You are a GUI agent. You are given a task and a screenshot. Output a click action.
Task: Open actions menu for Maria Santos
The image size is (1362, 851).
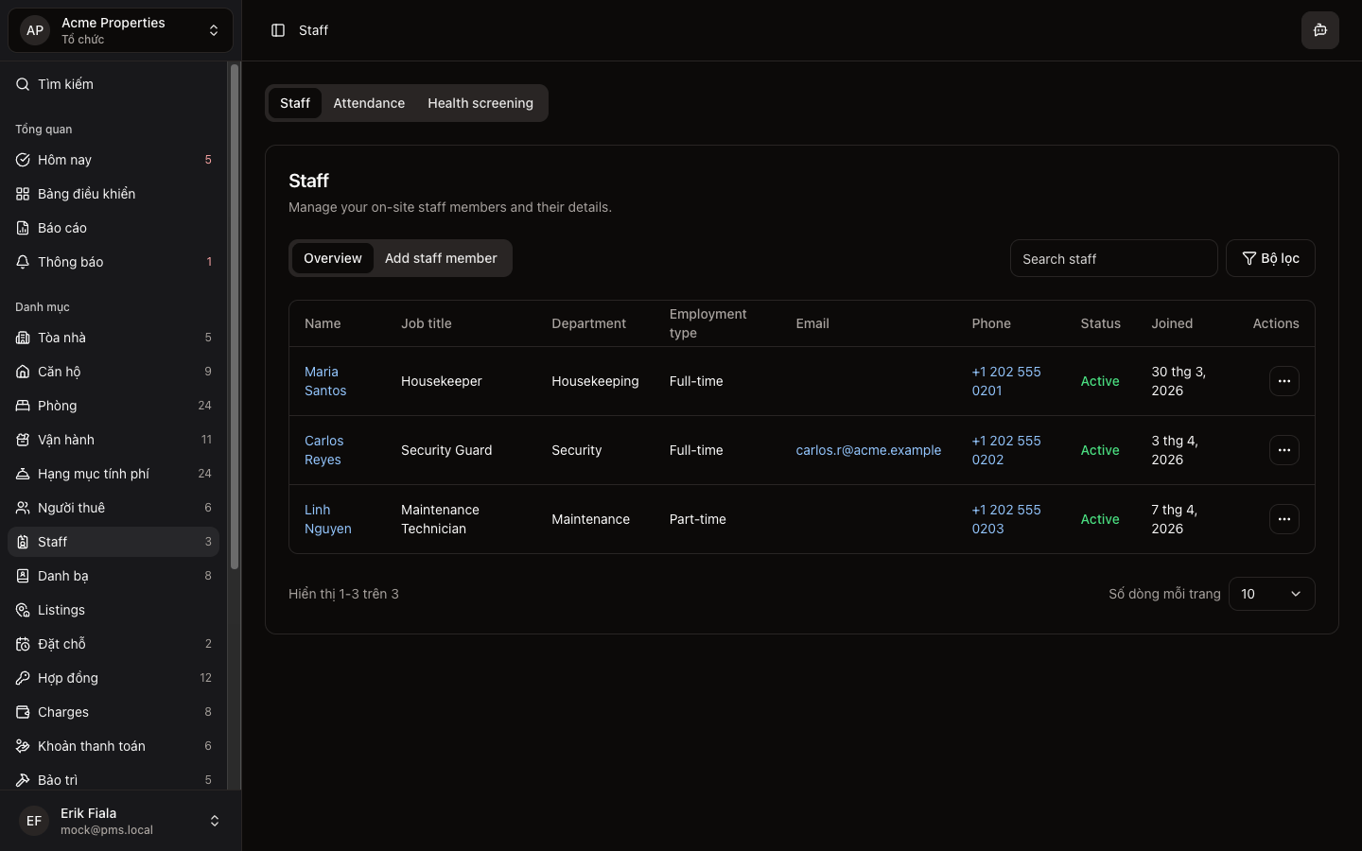(x=1283, y=381)
